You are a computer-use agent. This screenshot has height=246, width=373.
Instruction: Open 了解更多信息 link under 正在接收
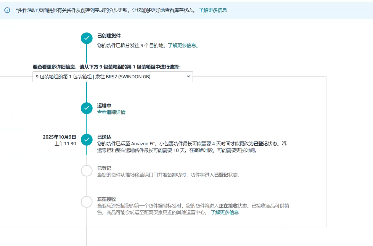(x=225, y=213)
